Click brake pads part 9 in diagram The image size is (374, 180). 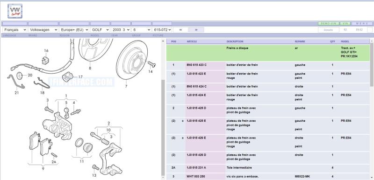pyautogui.click(x=41, y=144)
